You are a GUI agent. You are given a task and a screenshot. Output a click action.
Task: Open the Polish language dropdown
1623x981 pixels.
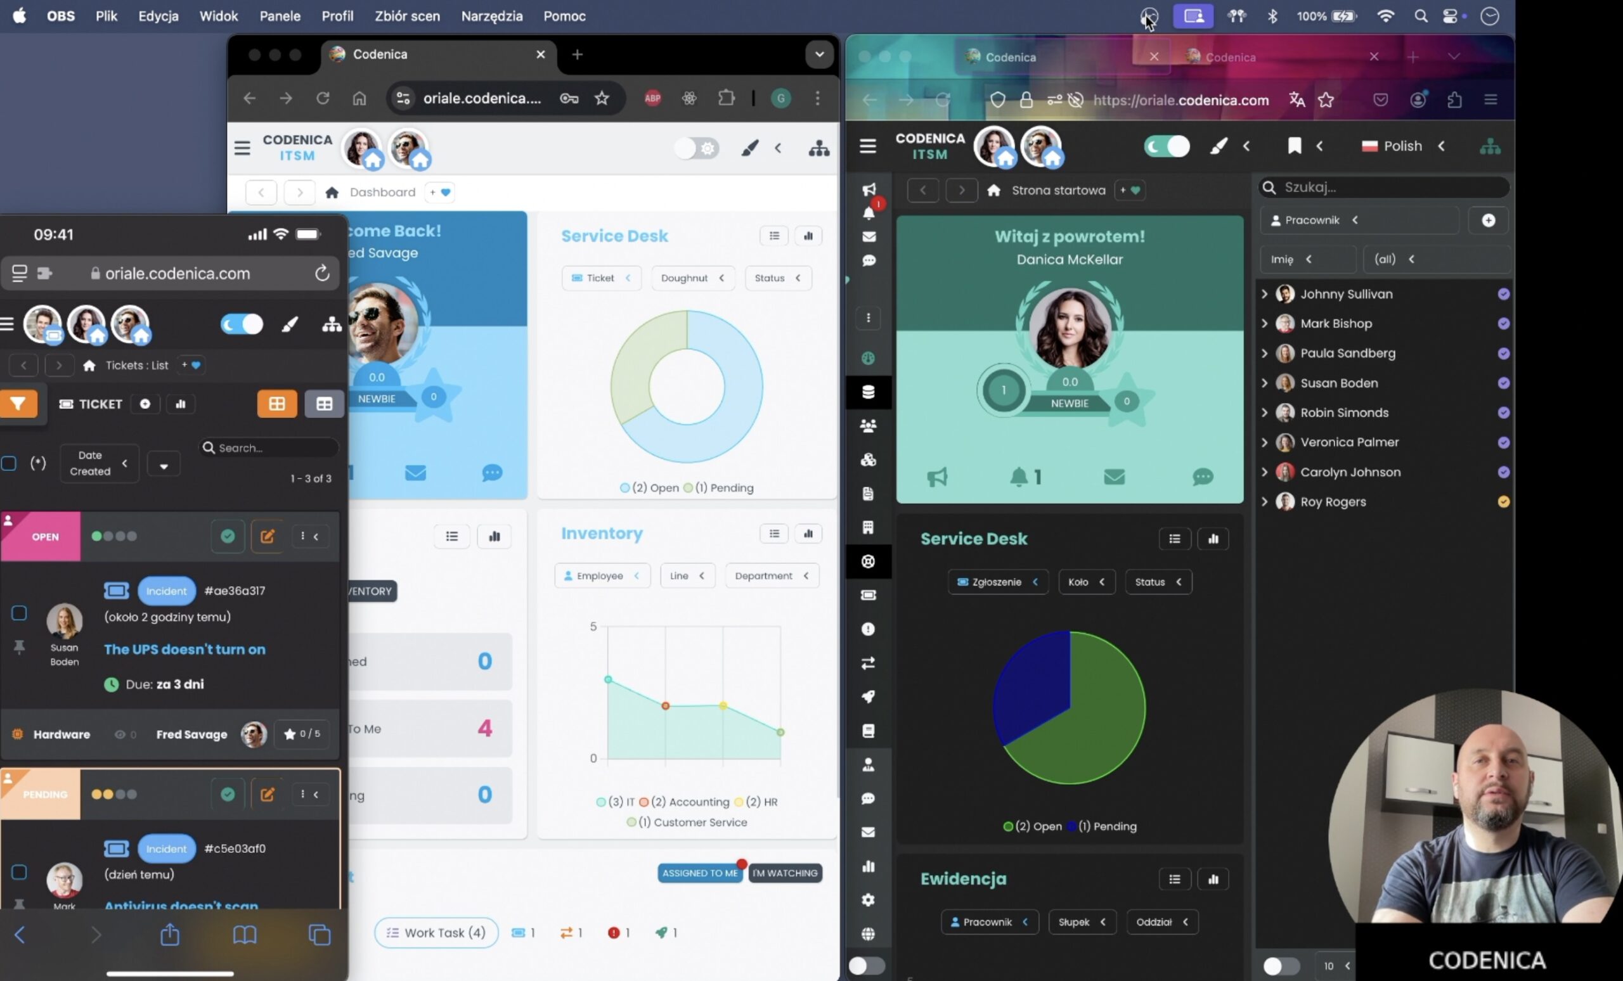coord(1402,146)
